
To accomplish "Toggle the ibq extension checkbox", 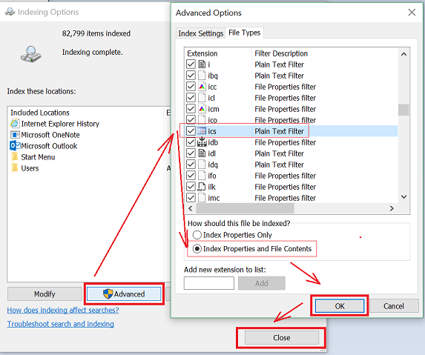I will 191,76.
